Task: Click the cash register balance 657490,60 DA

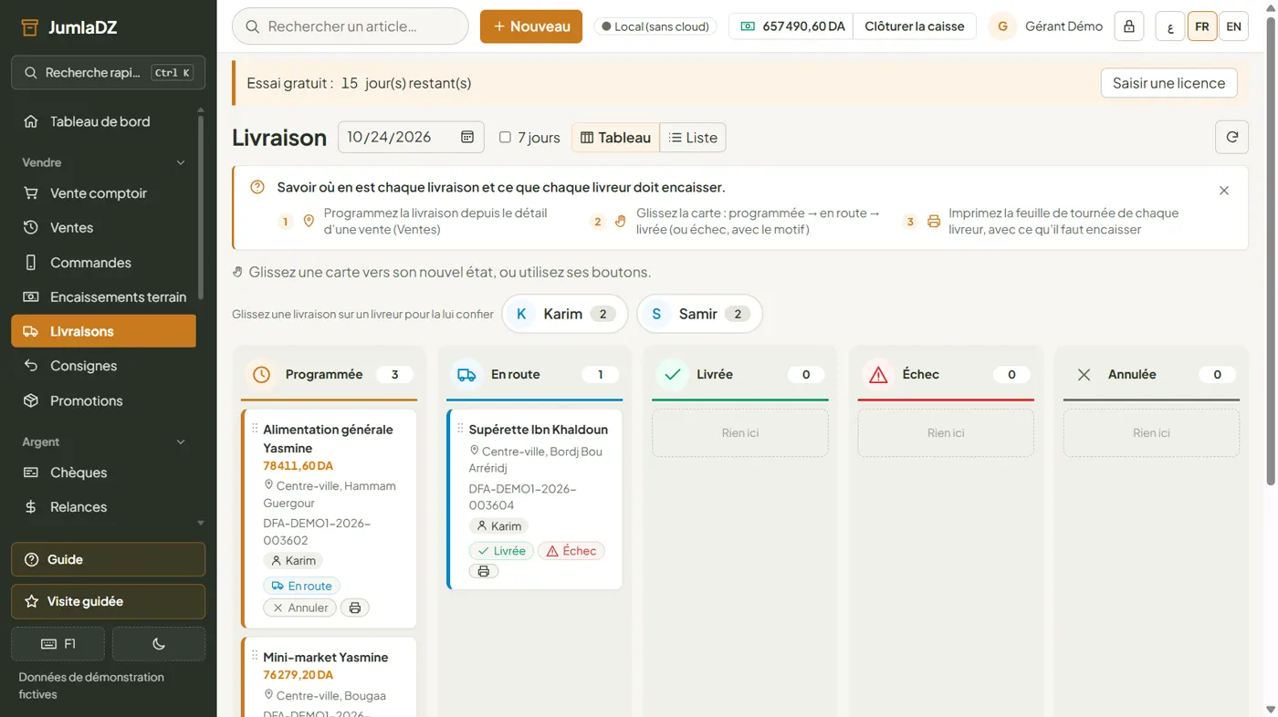Action: tap(791, 26)
